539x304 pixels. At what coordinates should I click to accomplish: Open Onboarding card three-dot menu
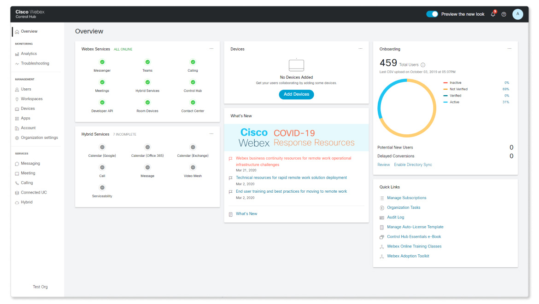click(x=510, y=49)
